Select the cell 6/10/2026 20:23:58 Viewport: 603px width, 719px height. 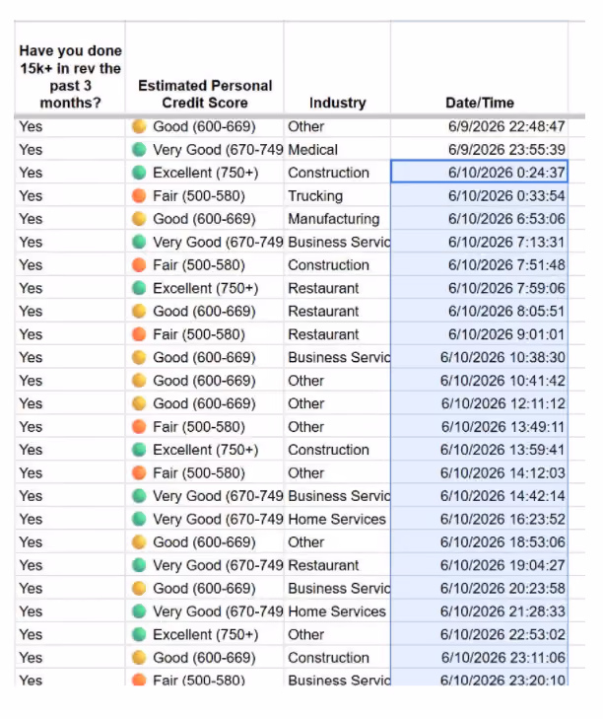click(479, 588)
